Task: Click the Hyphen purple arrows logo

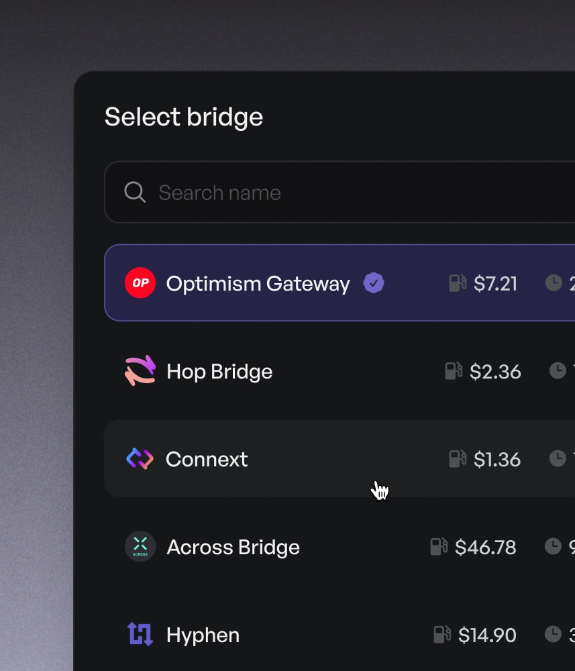Action: (x=140, y=634)
